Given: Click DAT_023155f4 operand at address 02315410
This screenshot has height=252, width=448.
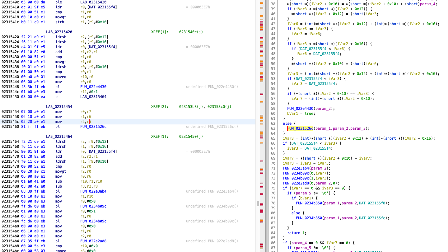Looking at the screenshot, I should (x=102, y=7).
